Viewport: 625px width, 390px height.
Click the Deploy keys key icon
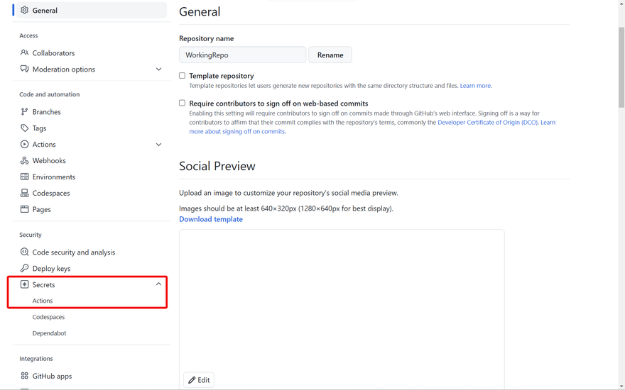pyautogui.click(x=24, y=269)
